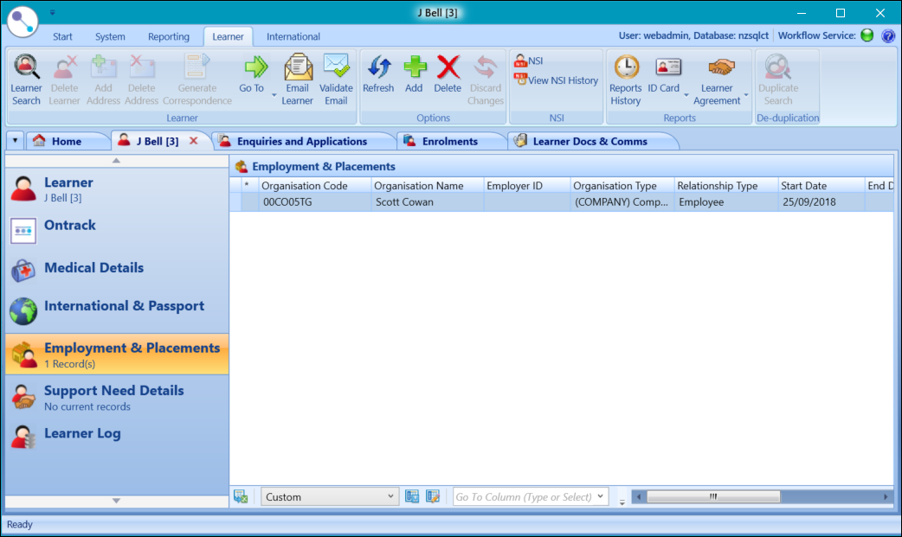Select the Add Address icon

click(x=103, y=78)
